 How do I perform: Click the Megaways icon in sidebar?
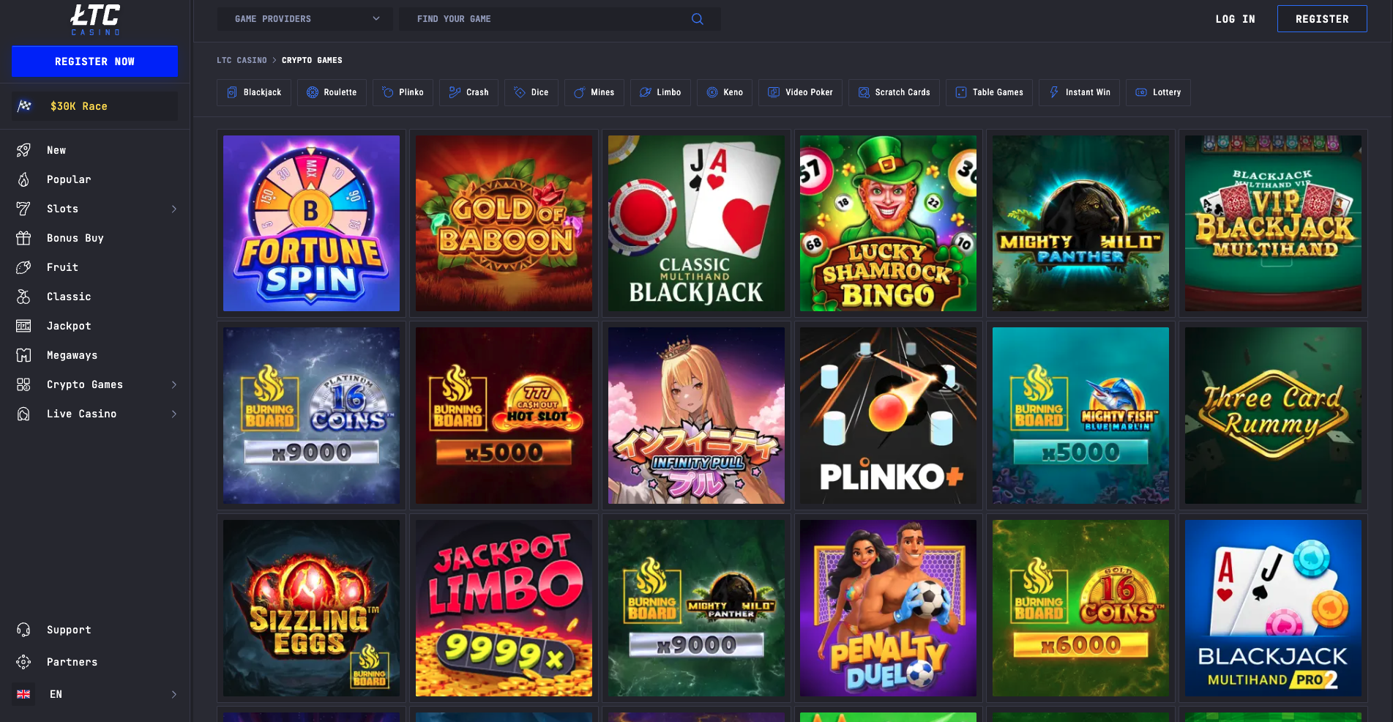23,355
